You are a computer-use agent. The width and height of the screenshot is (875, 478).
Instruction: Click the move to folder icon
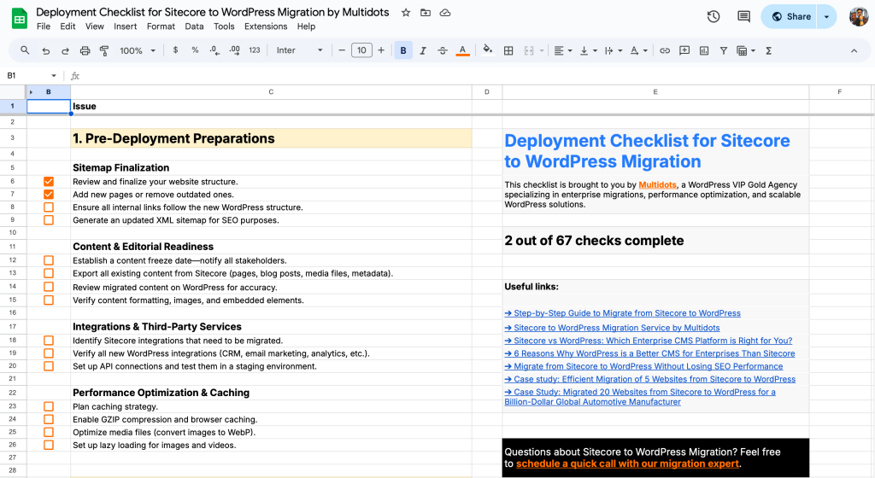click(426, 12)
